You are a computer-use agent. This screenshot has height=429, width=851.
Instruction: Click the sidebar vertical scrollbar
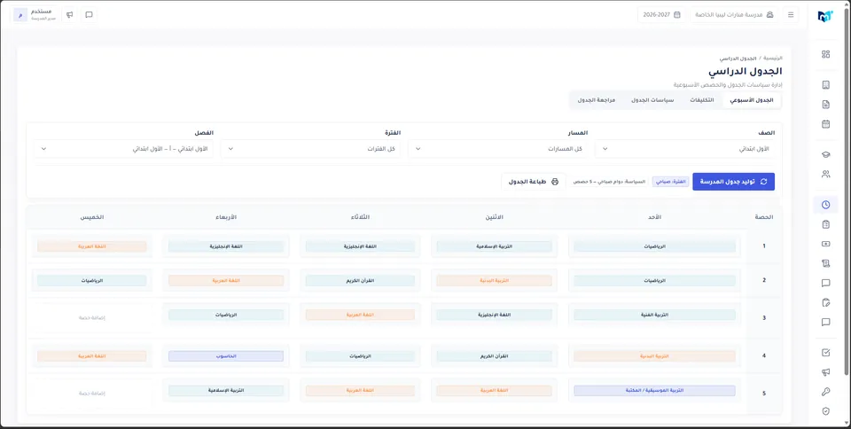[x=847, y=190]
